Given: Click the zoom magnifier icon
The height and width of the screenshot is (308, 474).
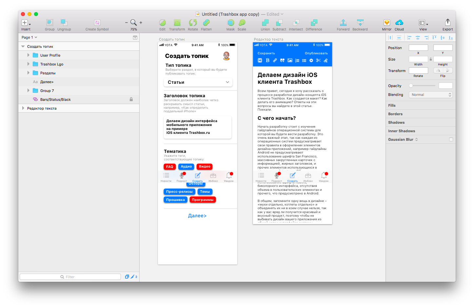Looking at the screenshot, I should click(134, 23).
